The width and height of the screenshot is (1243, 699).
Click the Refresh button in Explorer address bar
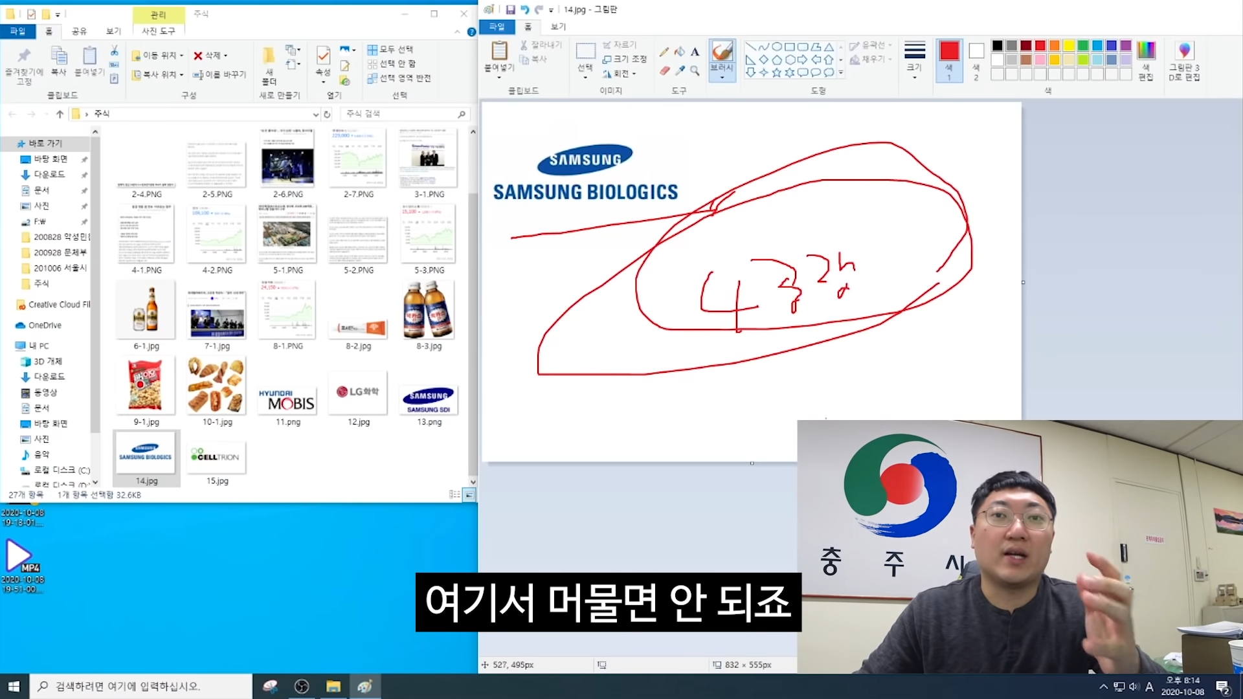[x=327, y=114]
